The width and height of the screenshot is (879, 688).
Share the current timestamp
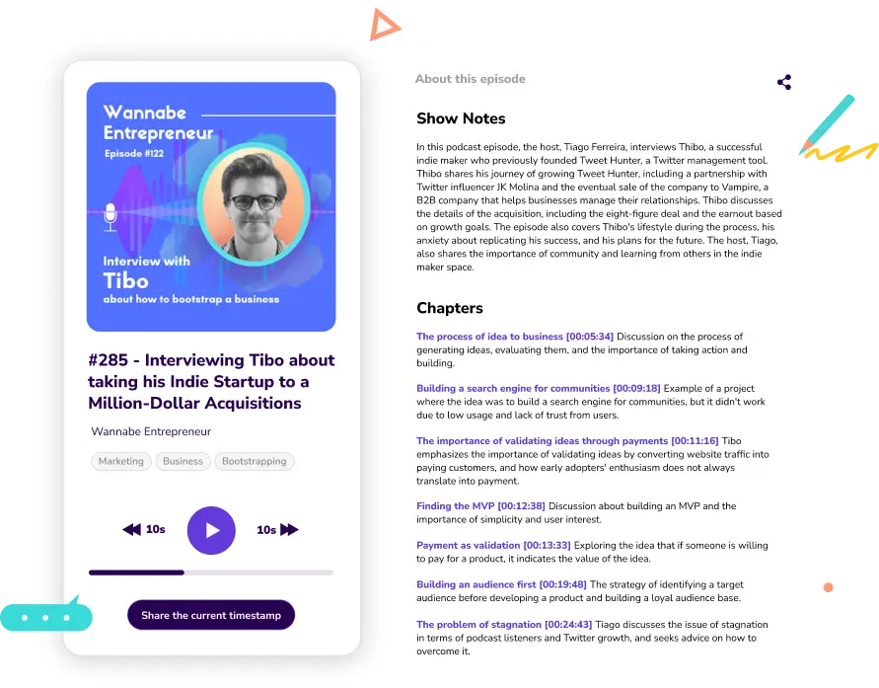(211, 615)
